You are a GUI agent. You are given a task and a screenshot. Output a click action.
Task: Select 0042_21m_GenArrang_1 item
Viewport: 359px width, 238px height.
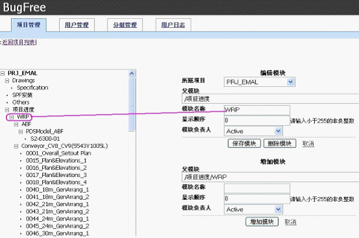(x=58, y=204)
